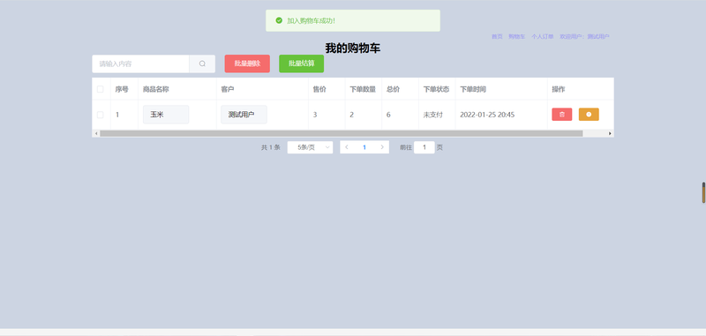Viewport: 706px width, 336px height.
Task: Select page number 1 in pagination
Action: 364,147
